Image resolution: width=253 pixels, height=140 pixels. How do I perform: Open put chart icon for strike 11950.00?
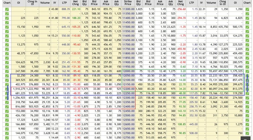point(247,67)
